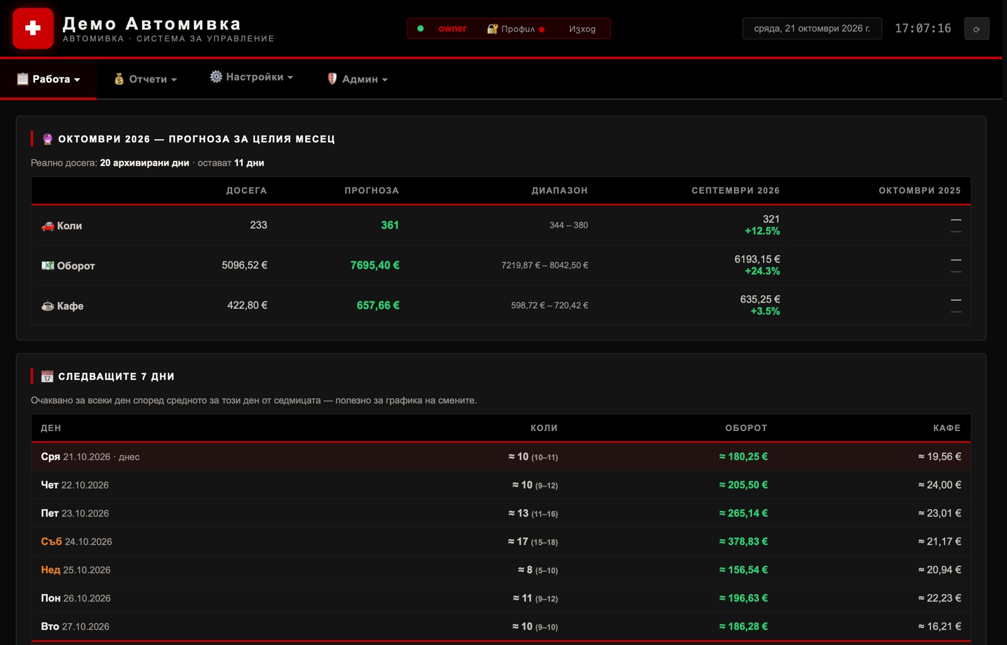Image resolution: width=1007 pixels, height=645 pixels.
Task: Click the refresh icon next to the clock
Action: (977, 29)
